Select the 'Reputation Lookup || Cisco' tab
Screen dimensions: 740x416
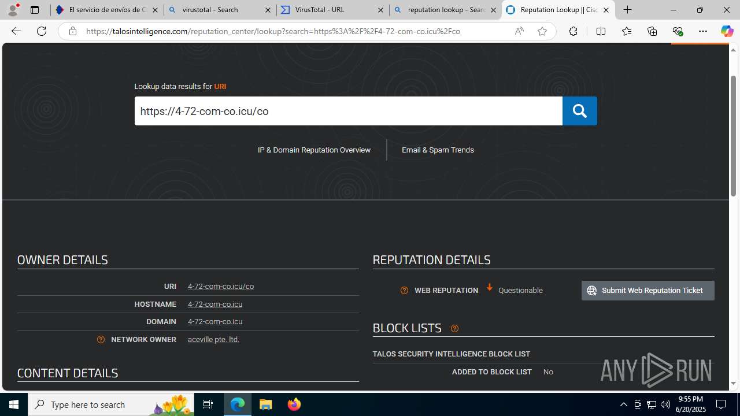[558, 10]
